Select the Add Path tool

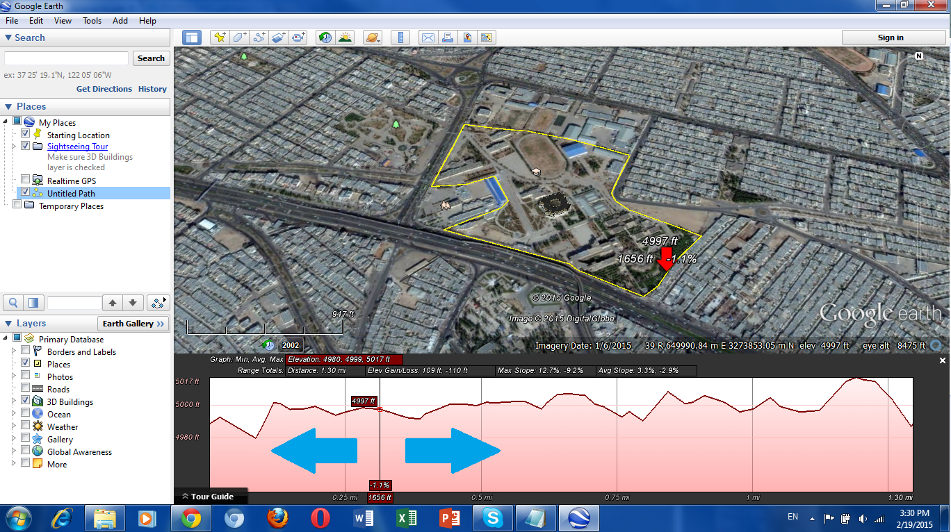[259, 38]
